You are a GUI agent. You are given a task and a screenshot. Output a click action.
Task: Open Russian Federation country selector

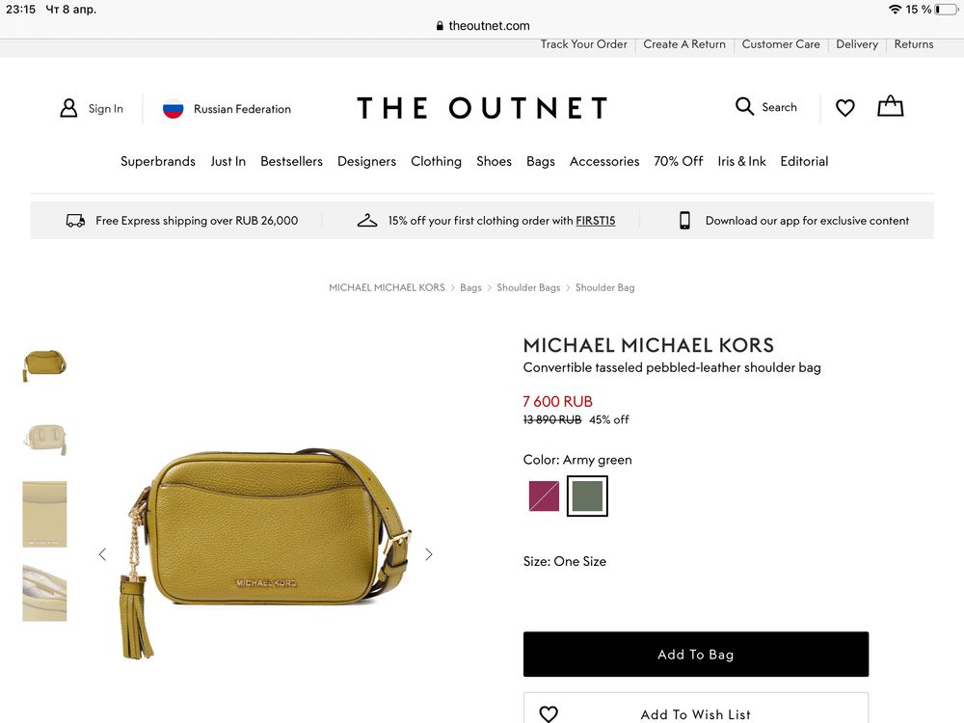(x=242, y=109)
